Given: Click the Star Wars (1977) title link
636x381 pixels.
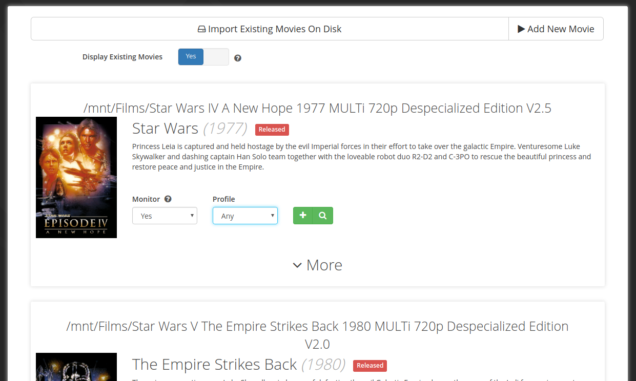Looking at the screenshot, I should 190,128.
